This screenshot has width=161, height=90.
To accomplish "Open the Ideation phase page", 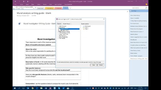I will (134, 34).
